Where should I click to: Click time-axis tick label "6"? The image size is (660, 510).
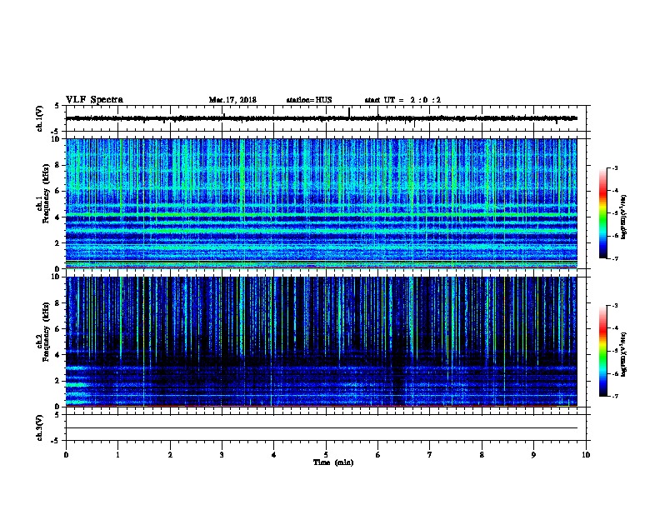coord(378,455)
